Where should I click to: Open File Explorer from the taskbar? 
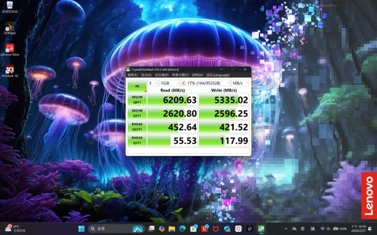pos(172,229)
